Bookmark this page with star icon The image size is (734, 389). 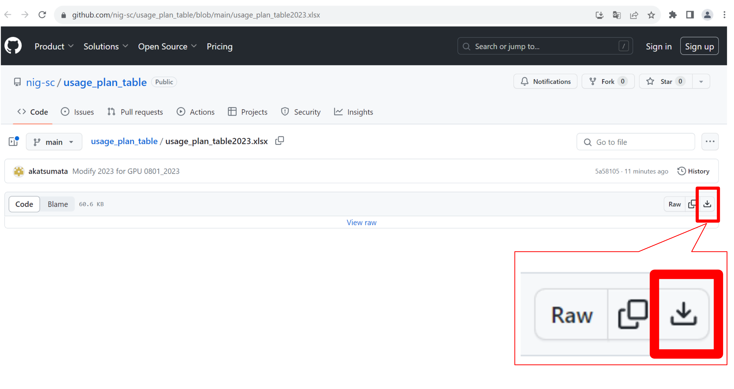(x=651, y=15)
